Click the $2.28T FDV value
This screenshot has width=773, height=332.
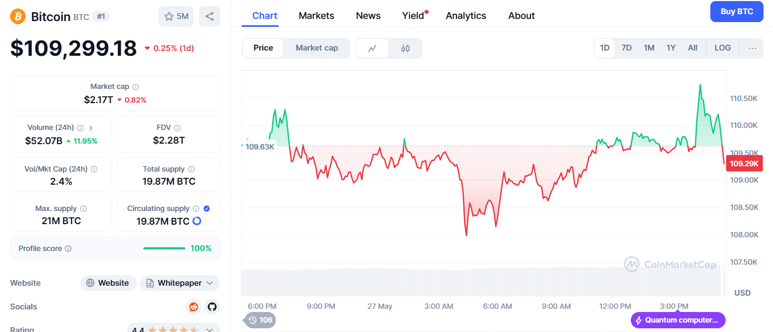point(169,140)
